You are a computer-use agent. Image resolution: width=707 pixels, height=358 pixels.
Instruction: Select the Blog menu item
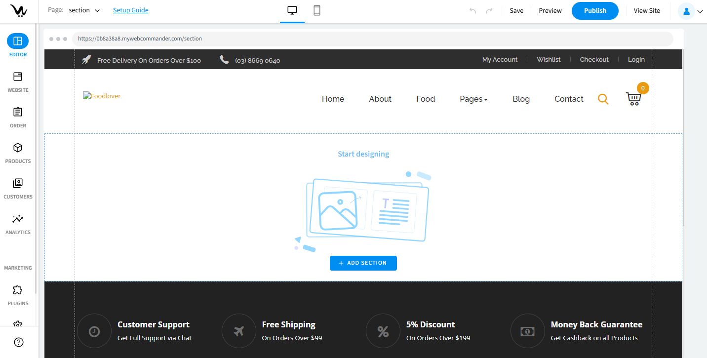point(521,99)
